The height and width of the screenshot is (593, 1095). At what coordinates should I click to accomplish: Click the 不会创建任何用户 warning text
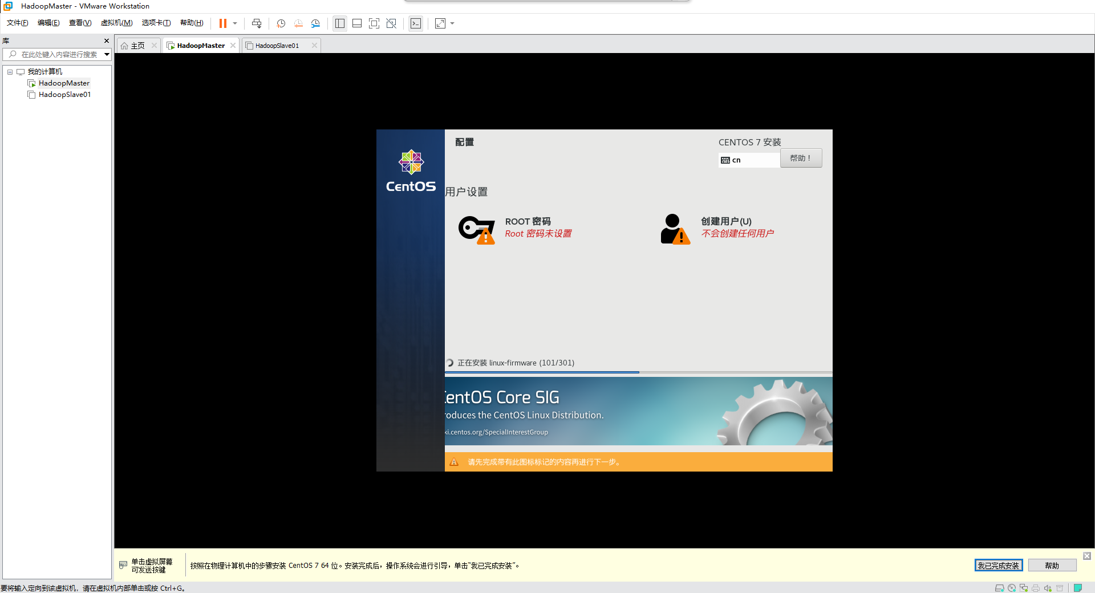737,233
